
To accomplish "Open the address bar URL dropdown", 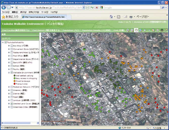I will pos(84,7).
